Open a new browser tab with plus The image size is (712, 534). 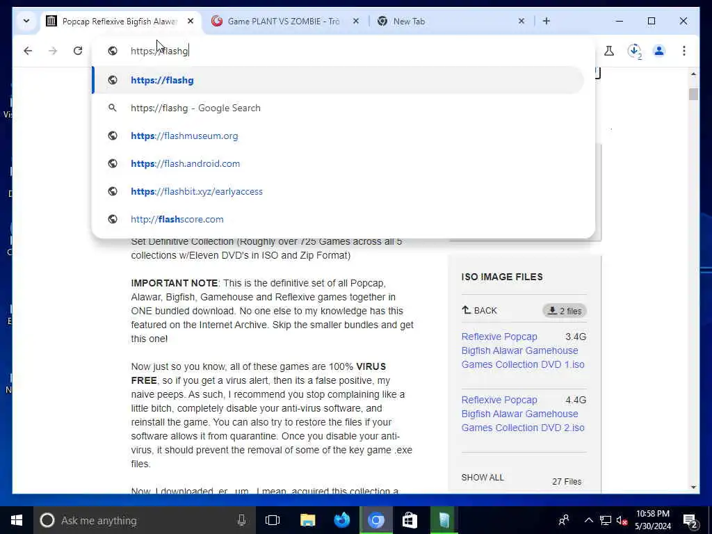(547, 21)
